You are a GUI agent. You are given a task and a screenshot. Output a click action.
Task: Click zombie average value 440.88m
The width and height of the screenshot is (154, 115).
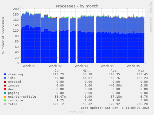115,86
